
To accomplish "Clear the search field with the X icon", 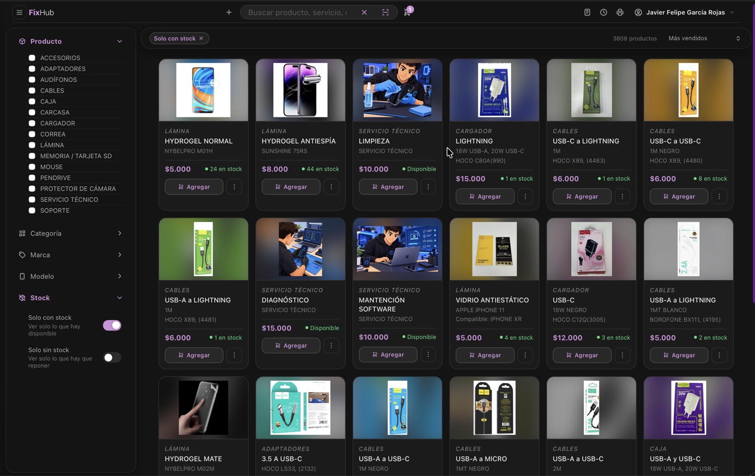I will (x=364, y=13).
